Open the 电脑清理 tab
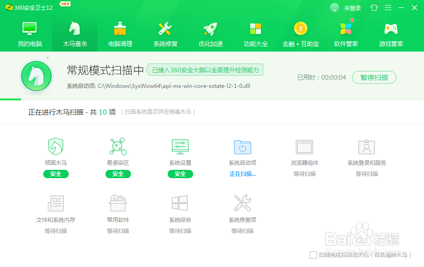Image resolution: width=424 pixels, height=267 pixels. 120,34
